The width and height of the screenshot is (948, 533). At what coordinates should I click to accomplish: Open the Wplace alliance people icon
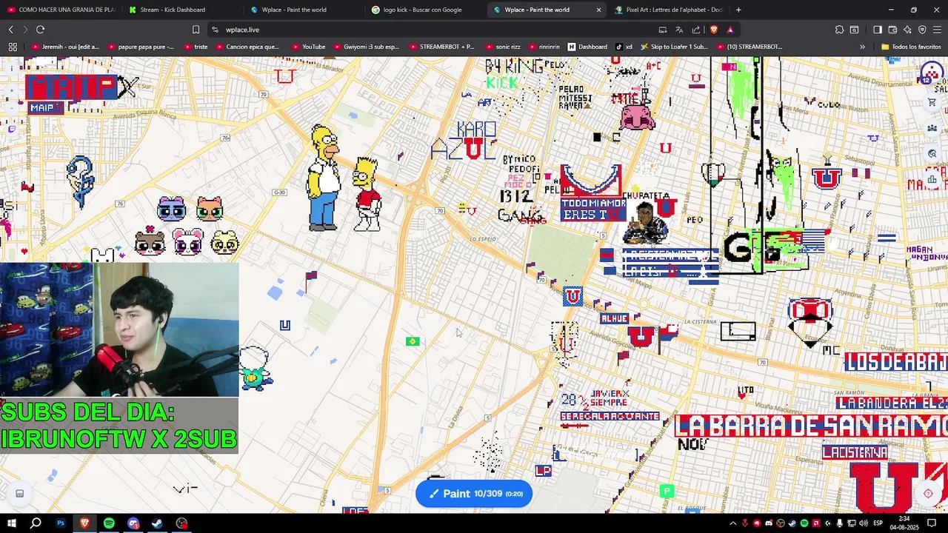tap(932, 128)
